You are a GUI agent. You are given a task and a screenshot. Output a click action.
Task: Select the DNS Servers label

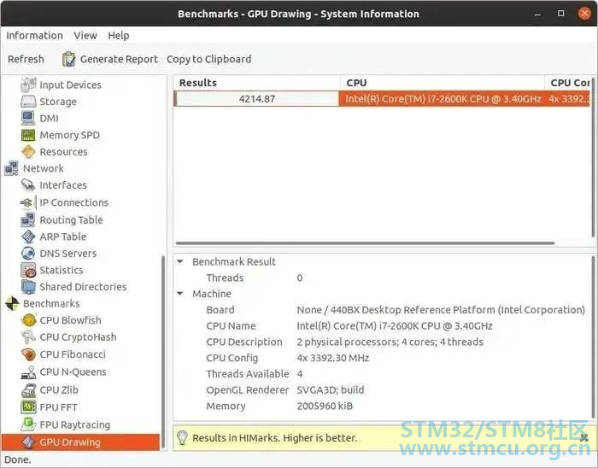67,254
